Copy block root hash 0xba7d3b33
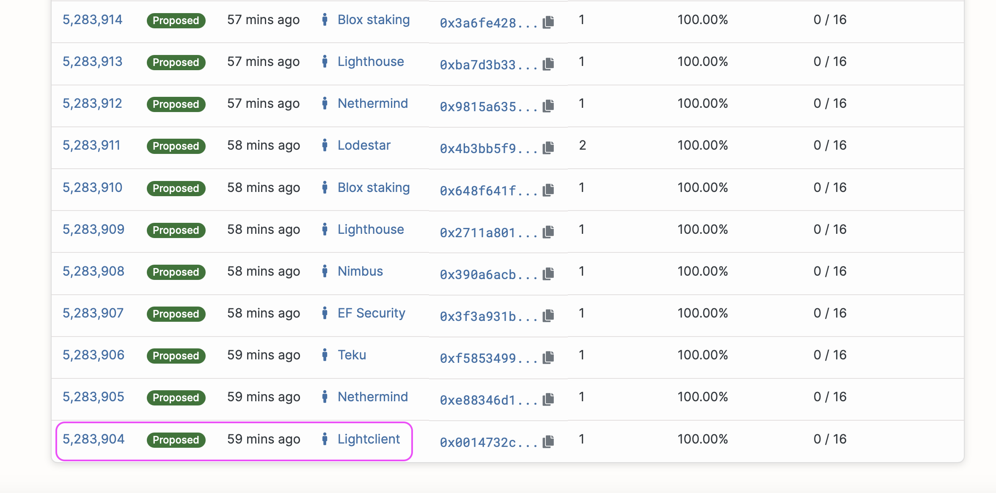Viewport: 996px width, 493px height. (x=548, y=64)
